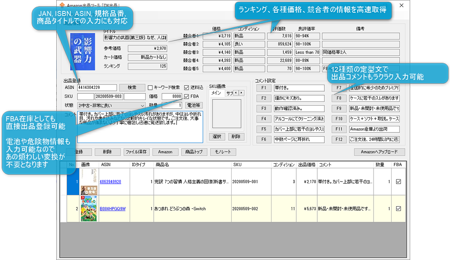450x260 pixels.
Task: Click the 検索 button next to ASIN
Action: 131,87
